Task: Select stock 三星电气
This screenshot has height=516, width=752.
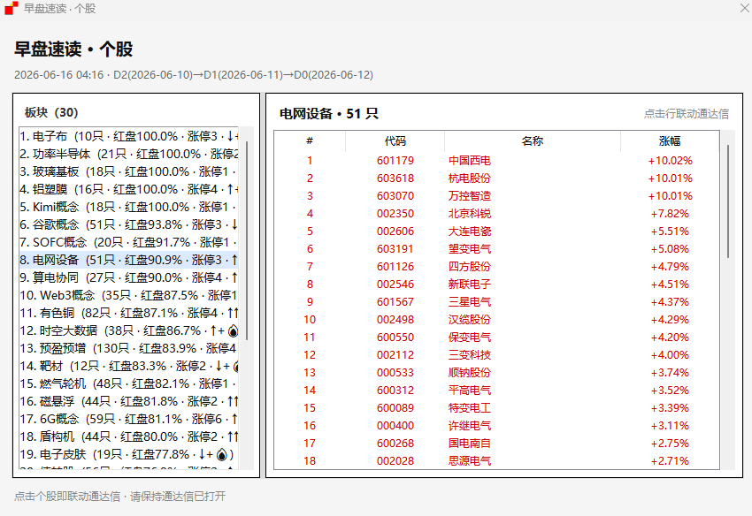Action: (470, 302)
